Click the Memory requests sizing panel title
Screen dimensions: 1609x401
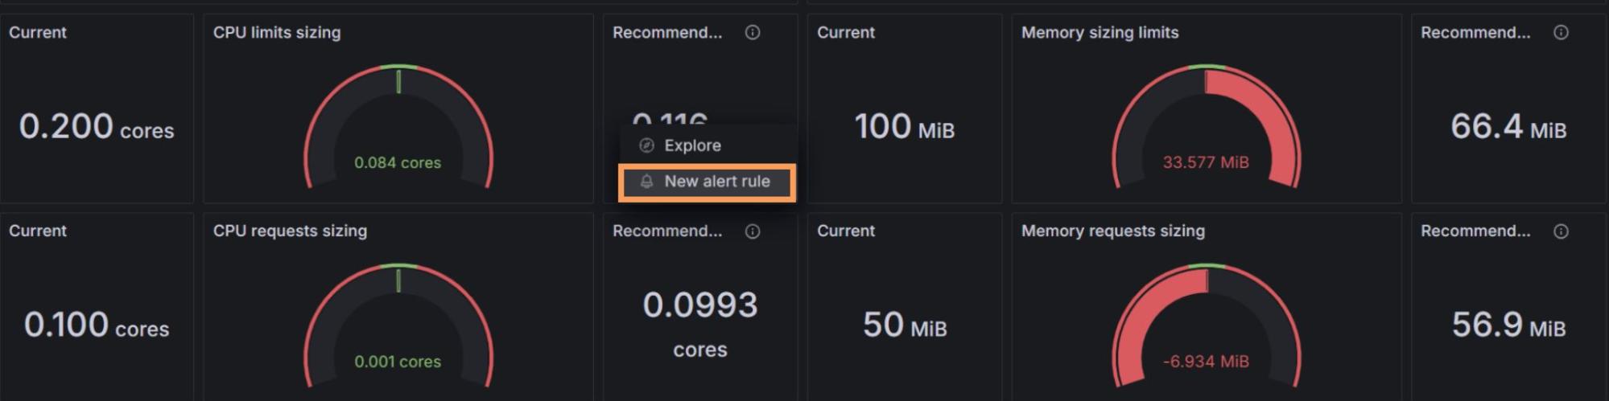1112,231
